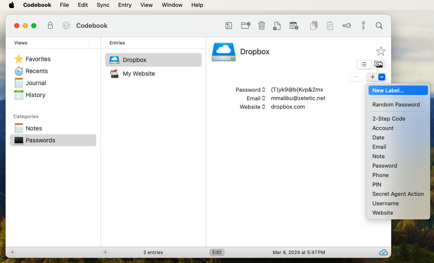Viewport: 434px width, 263px height.
Task: Click the trash delete icon
Action: (x=262, y=26)
